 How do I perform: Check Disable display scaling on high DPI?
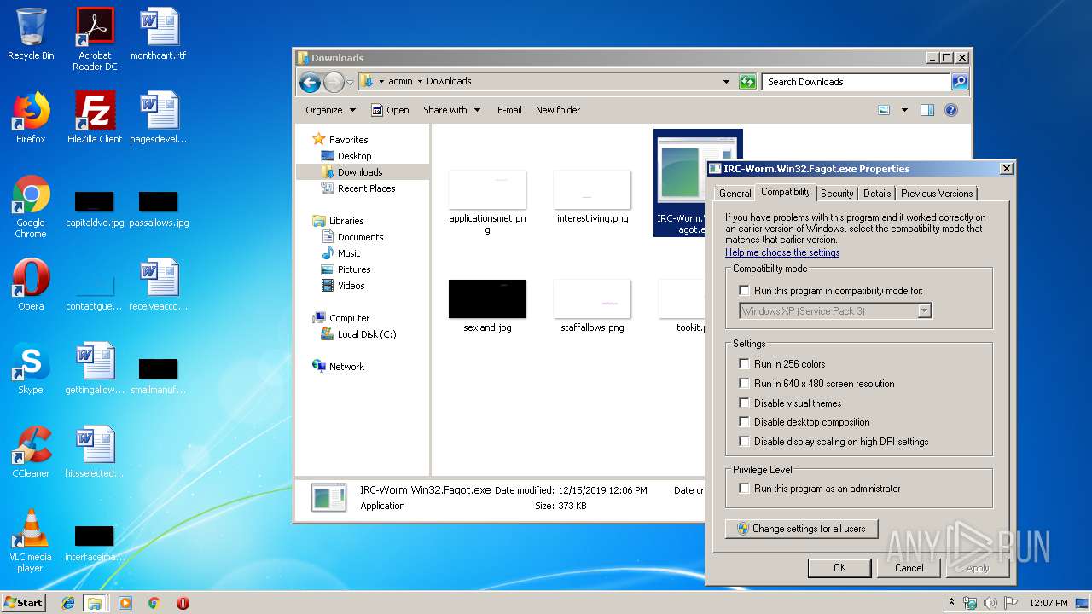tap(745, 442)
